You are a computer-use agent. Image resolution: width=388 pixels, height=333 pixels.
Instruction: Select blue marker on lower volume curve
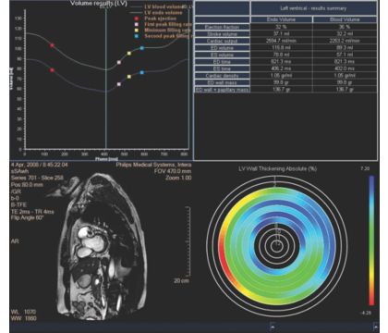(142, 72)
